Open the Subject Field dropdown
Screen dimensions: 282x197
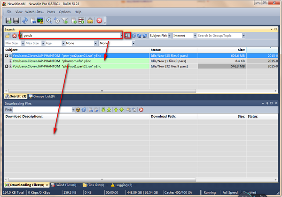click(x=158, y=36)
